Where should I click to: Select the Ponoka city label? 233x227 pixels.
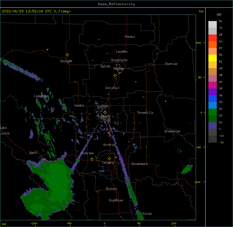coord(130,37)
